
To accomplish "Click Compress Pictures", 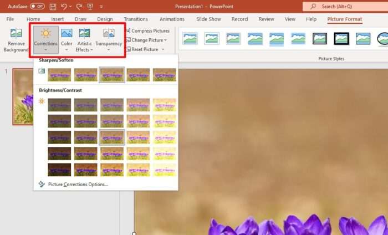I will [148, 30].
